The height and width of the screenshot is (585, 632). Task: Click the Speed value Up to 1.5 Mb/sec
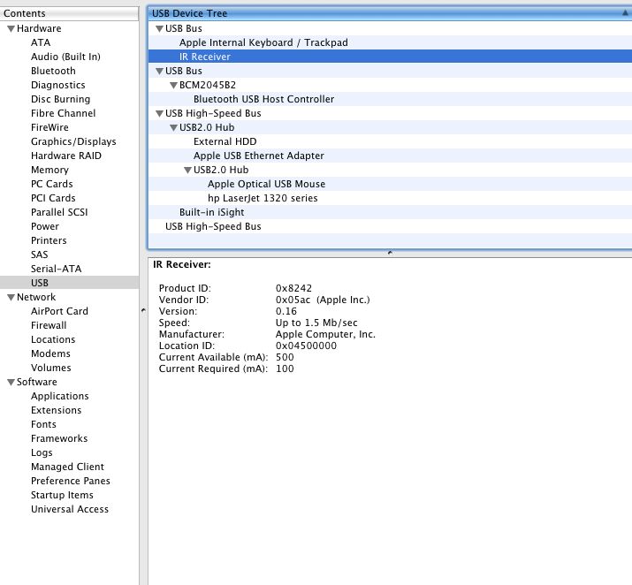click(x=316, y=323)
